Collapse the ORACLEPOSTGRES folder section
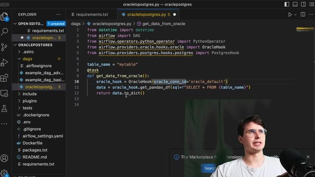Image resolution: width=315 pixels, height=177 pixels. tap(15, 45)
